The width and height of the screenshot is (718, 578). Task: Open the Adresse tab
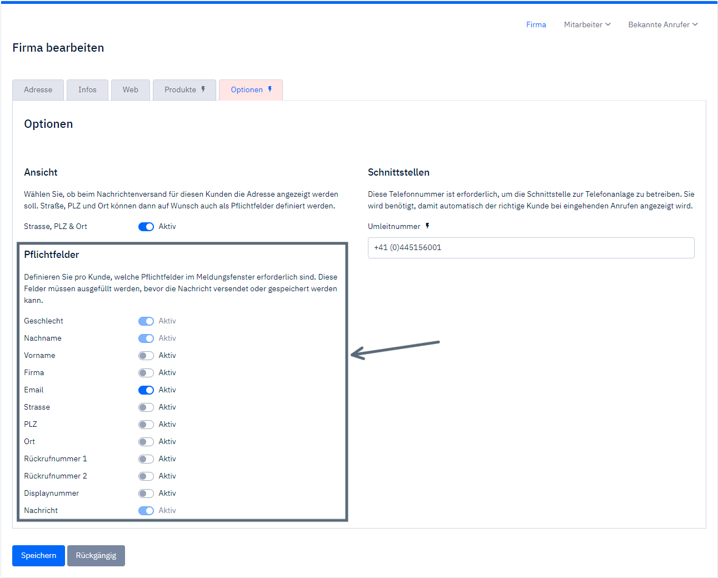click(38, 90)
